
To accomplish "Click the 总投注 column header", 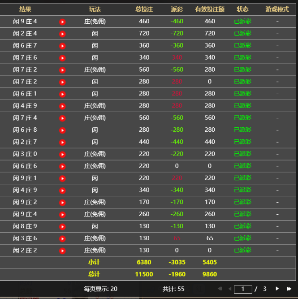I will coord(144,9).
